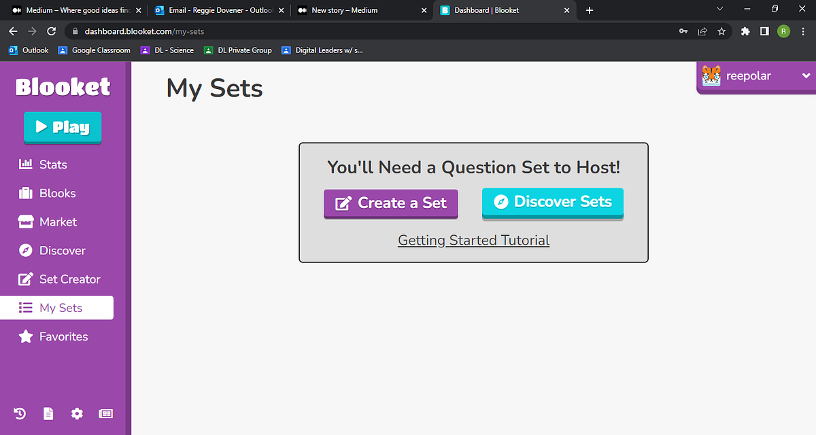Image resolution: width=816 pixels, height=435 pixels.
Task: Close the New story Medium tab
Action: point(423,10)
